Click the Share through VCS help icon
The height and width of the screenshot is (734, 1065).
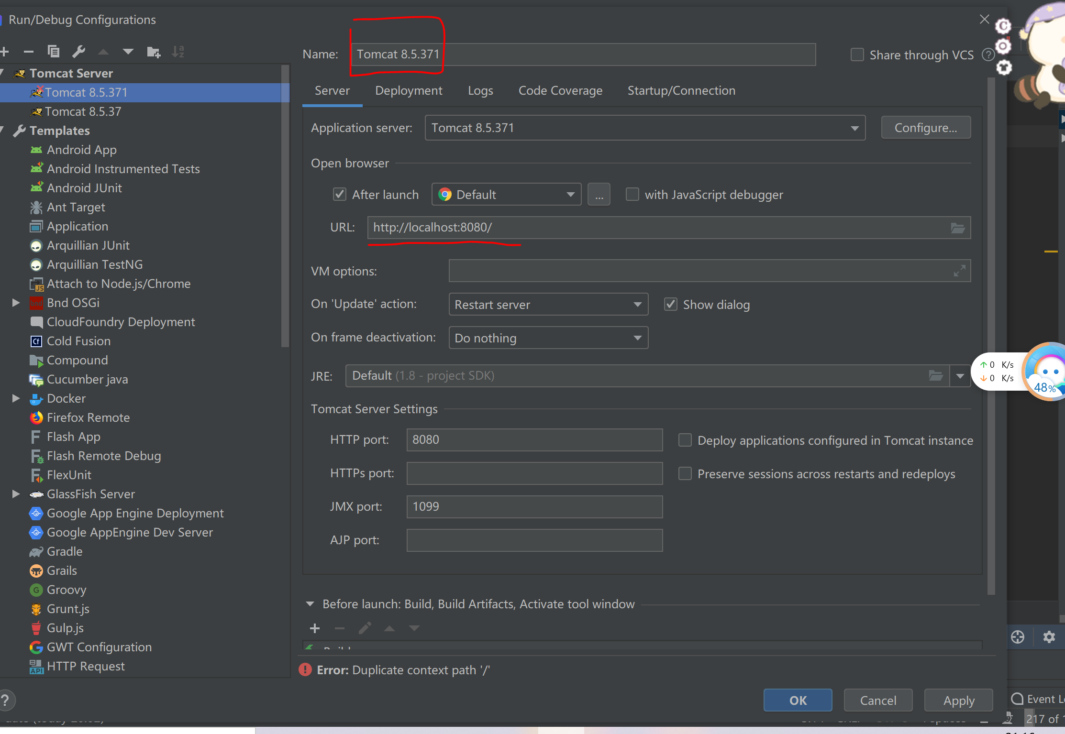tap(988, 55)
